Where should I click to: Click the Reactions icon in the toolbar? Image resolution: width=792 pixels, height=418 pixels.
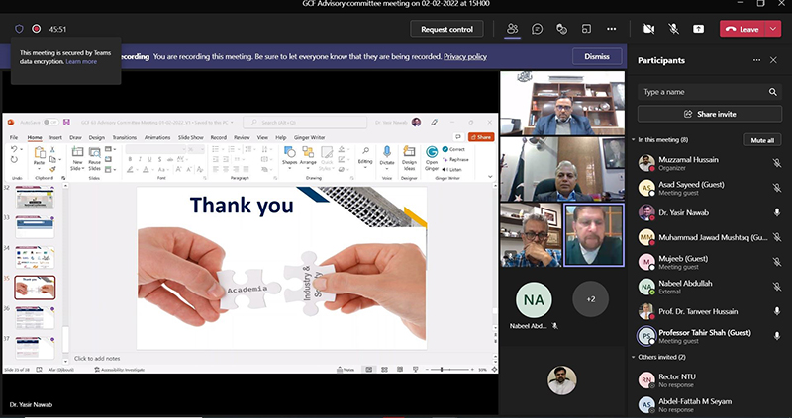561,29
